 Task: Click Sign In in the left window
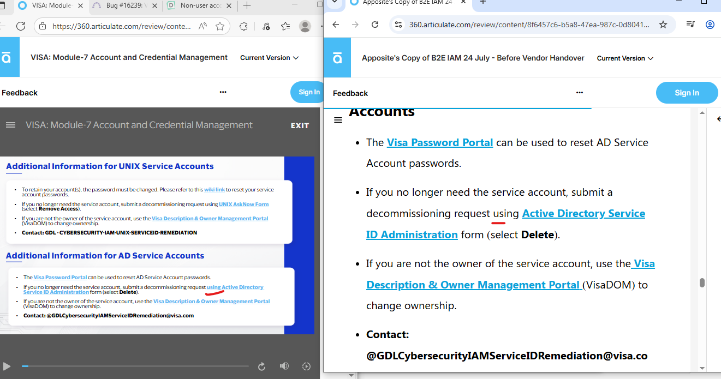[308, 92]
